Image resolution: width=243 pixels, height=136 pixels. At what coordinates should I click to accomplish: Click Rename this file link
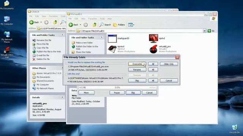[44, 40]
